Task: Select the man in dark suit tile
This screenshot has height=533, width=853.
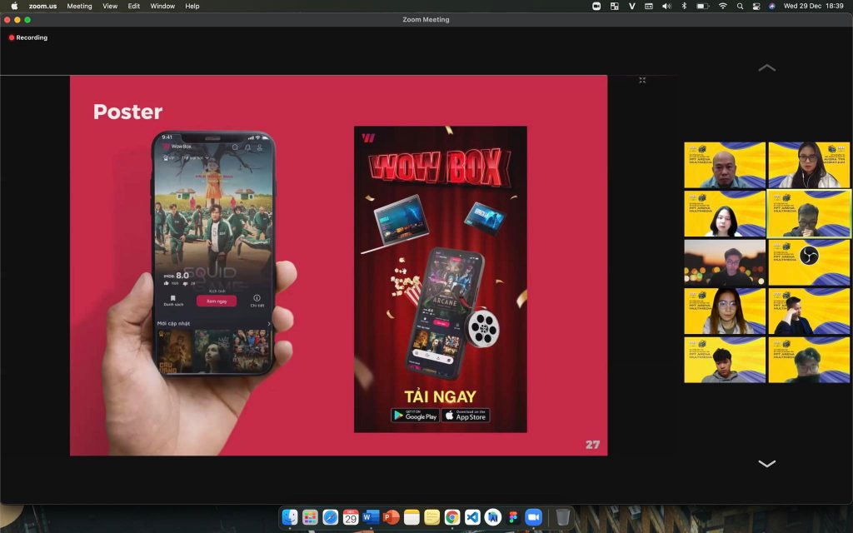Action: tap(809, 311)
